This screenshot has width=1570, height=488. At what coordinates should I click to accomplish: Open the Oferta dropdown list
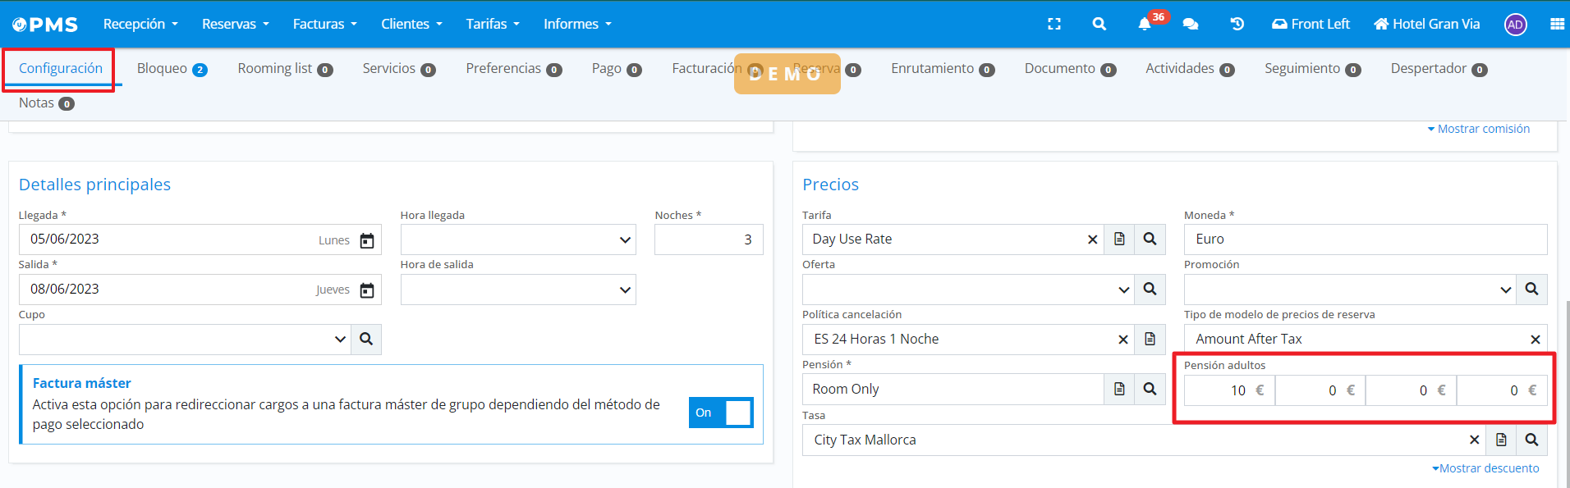[968, 290]
